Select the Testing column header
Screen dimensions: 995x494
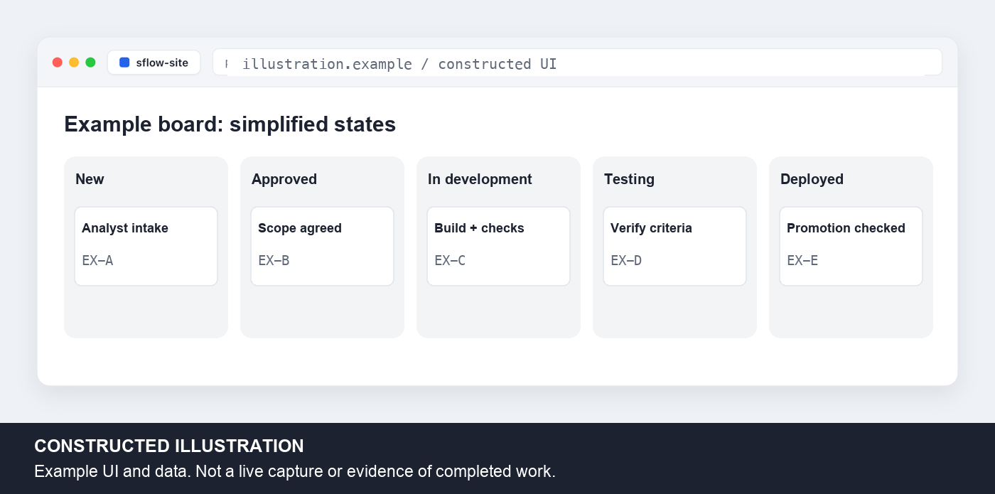pos(629,179)
